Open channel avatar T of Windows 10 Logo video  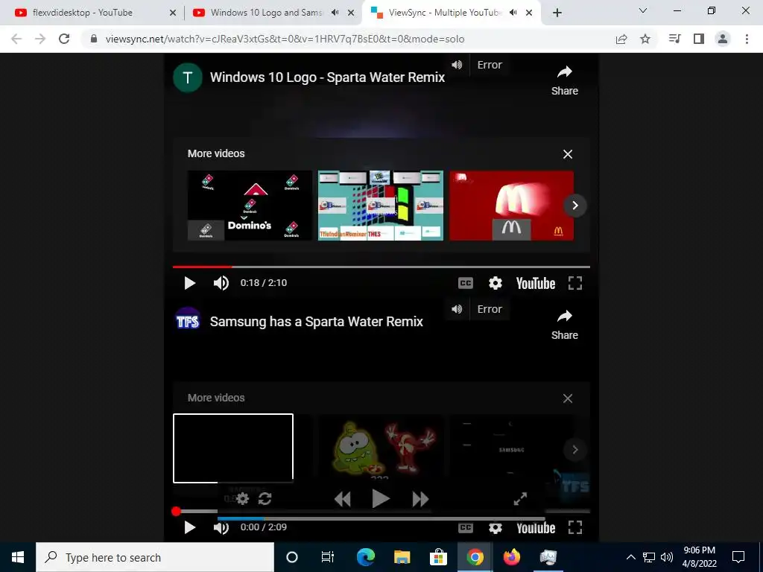[188, 77]
